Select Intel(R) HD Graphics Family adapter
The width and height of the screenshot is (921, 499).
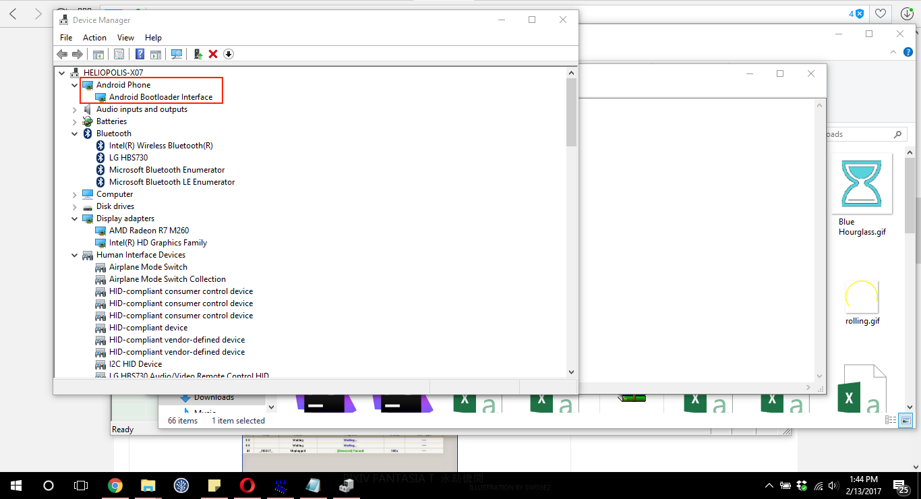point(158,243)
